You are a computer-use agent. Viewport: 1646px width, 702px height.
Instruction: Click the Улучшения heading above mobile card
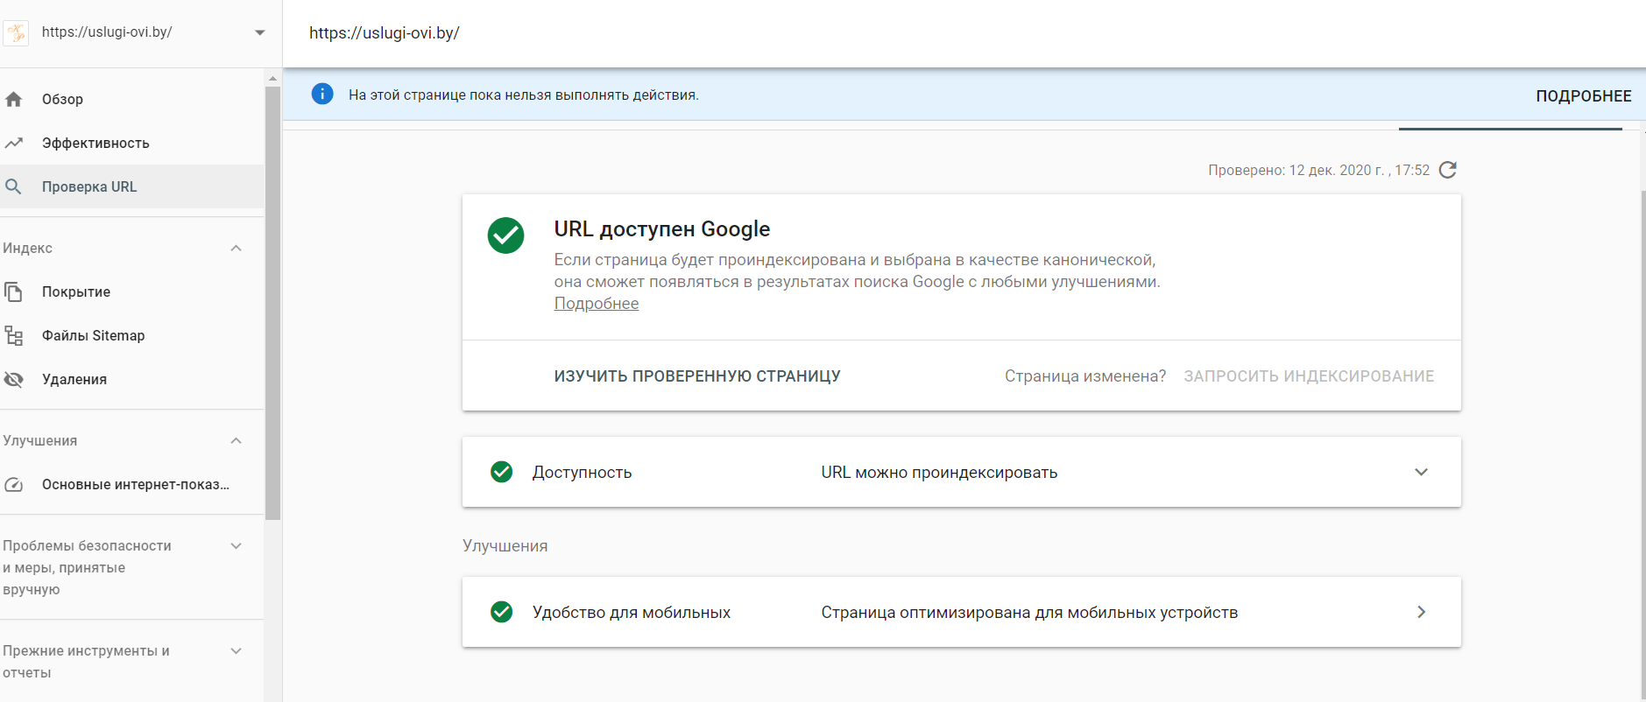(x=505, y=545)
